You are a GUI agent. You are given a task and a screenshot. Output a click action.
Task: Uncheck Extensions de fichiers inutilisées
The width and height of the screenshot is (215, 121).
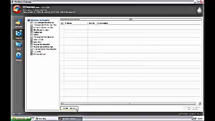pos(32,25)
